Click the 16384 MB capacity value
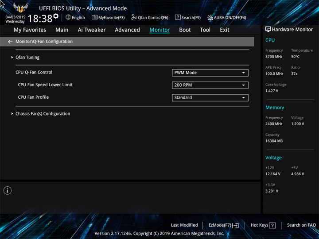Screen dimensions: 319x239 click(x=274, y=141)
